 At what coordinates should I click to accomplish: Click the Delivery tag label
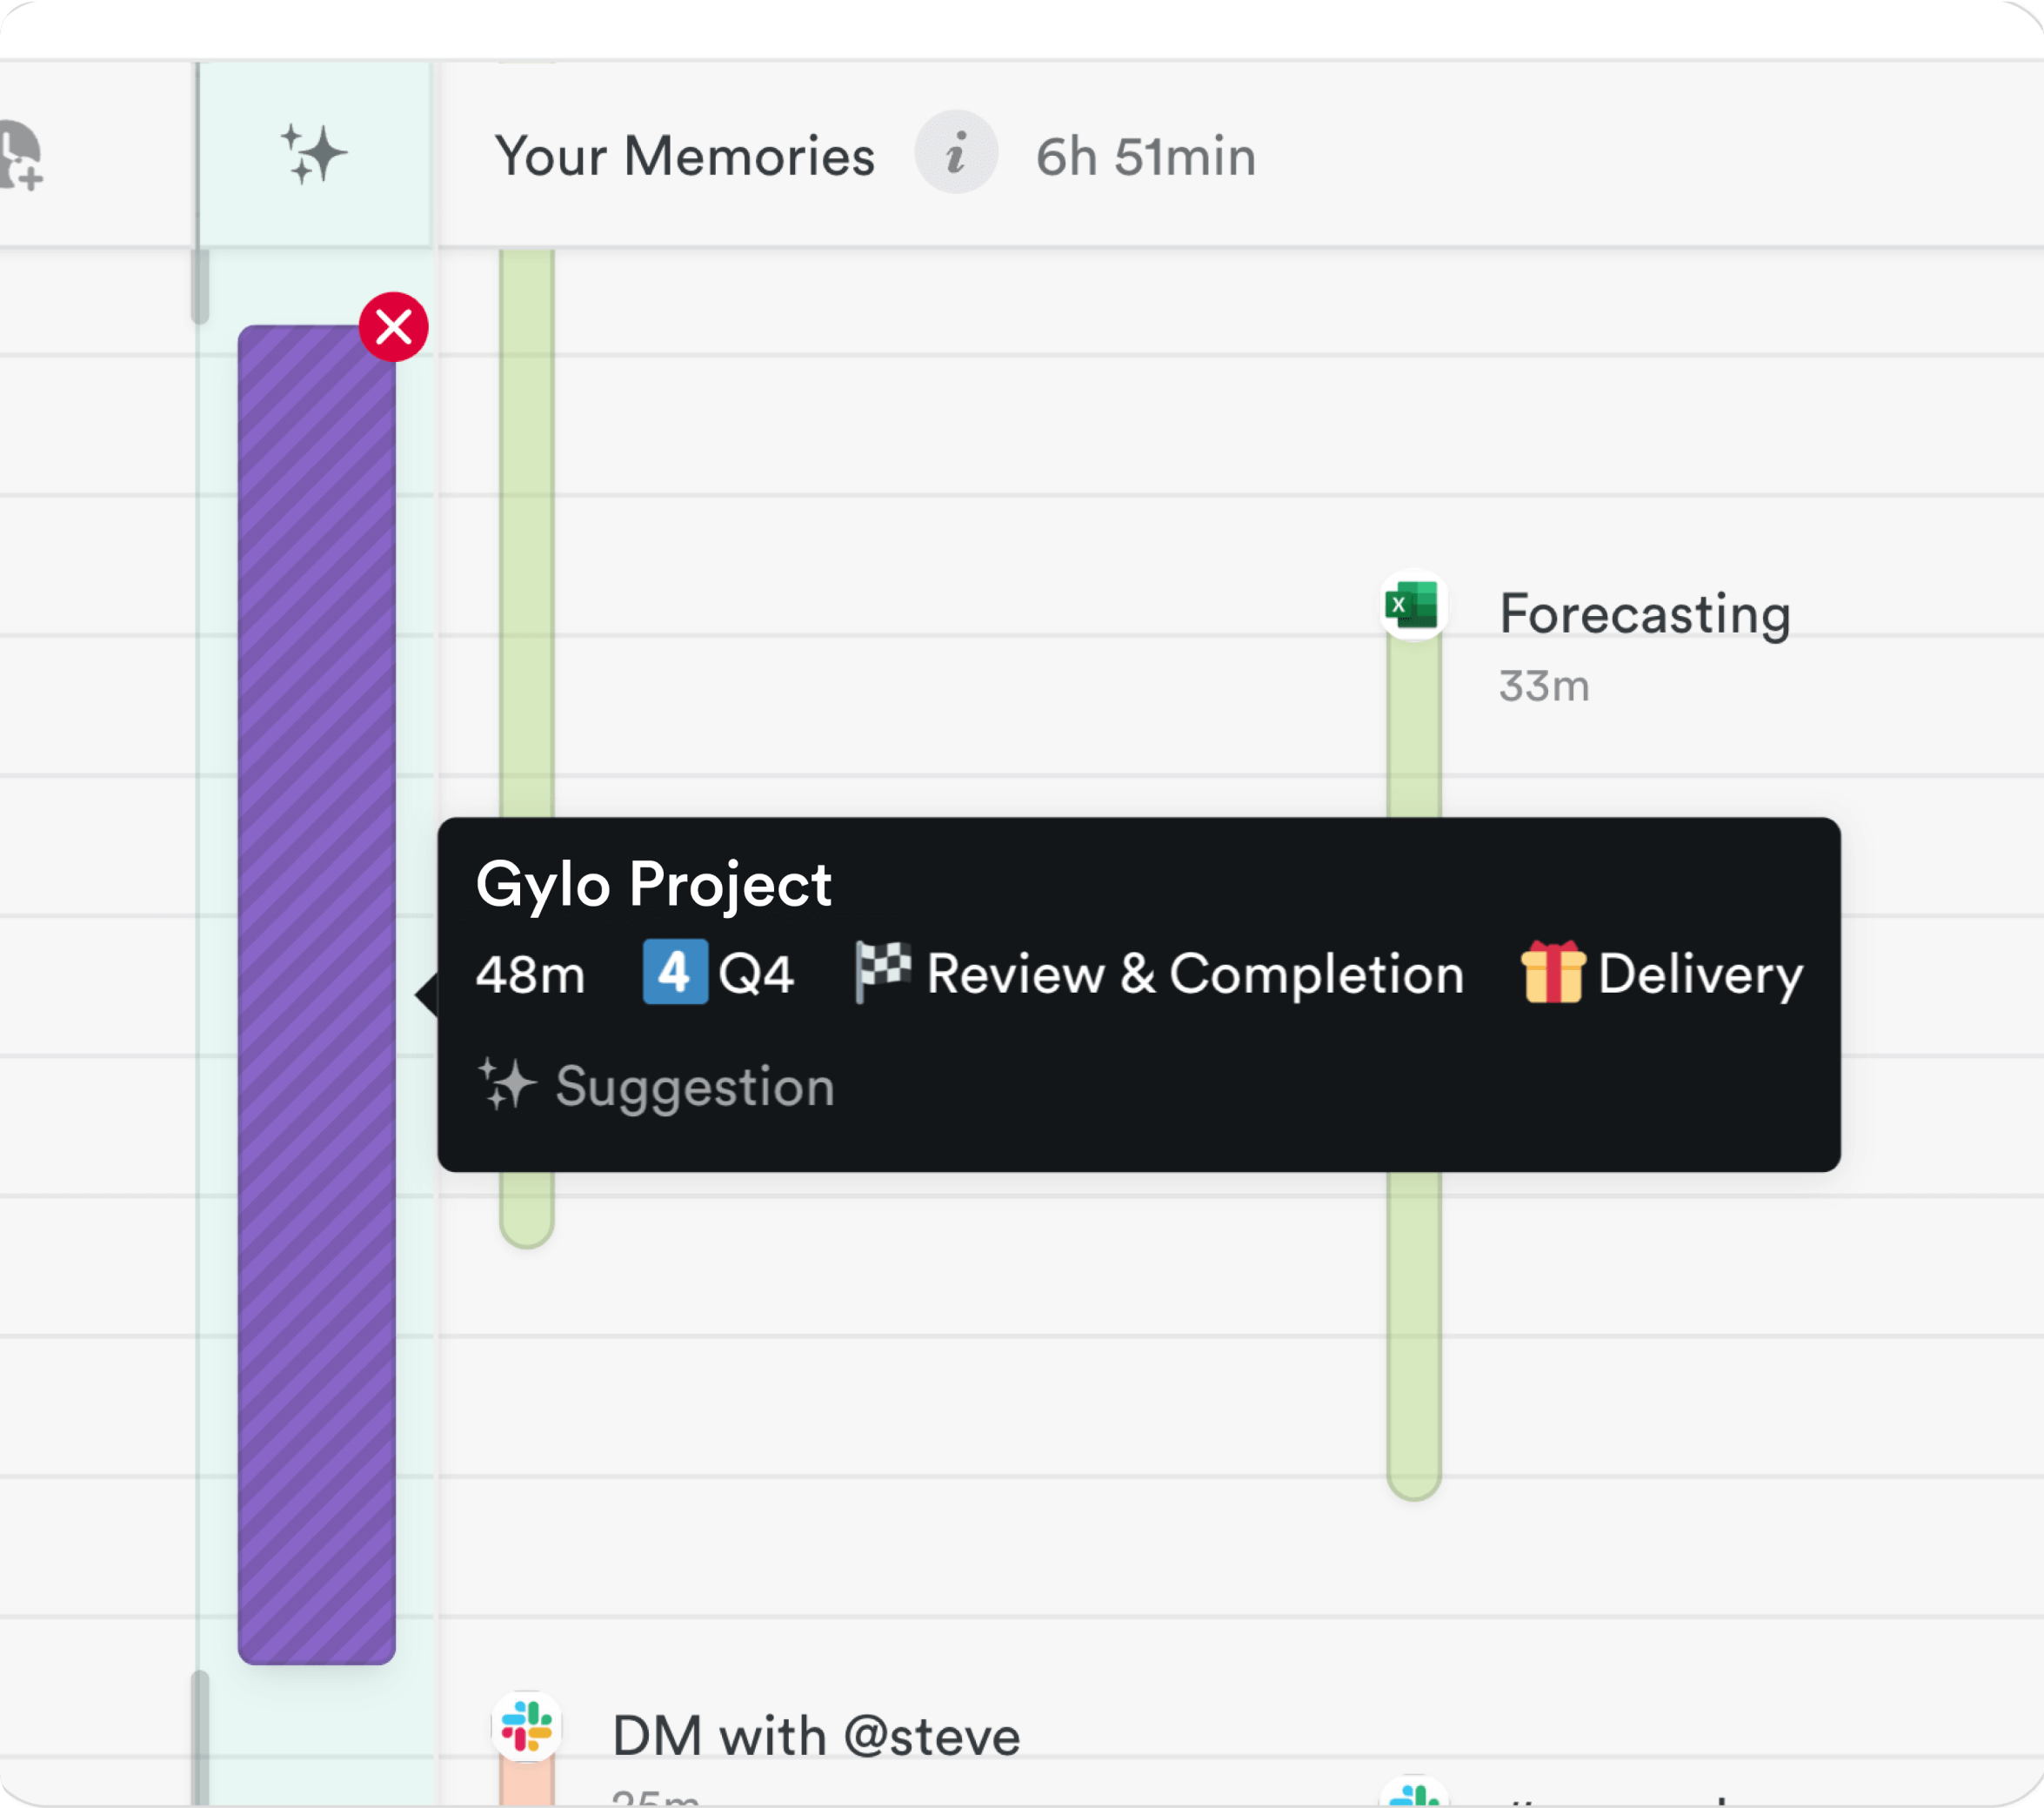tap(1700, 974)
